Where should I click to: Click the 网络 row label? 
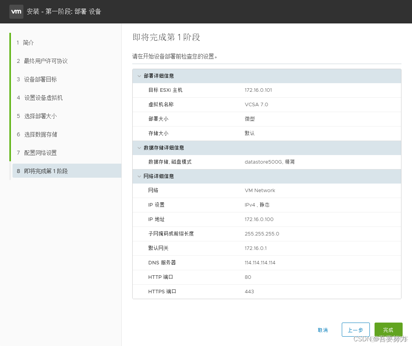[x=153, y=190]
